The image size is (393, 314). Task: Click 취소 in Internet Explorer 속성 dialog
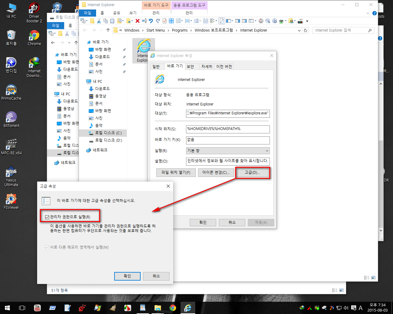(232, 222)
